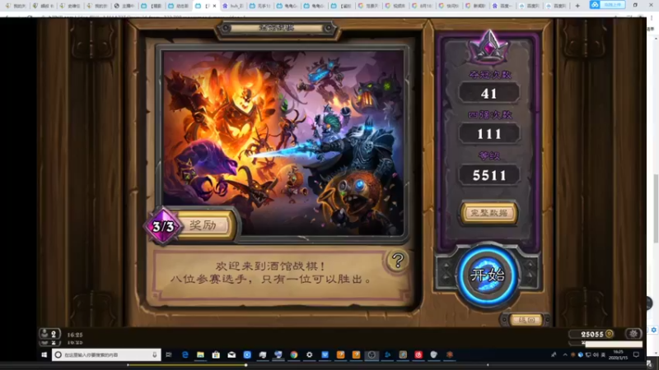The height and width of the screenshot is (370, 659).
Task: Click the 41 first-place count value
Action: 488,93
